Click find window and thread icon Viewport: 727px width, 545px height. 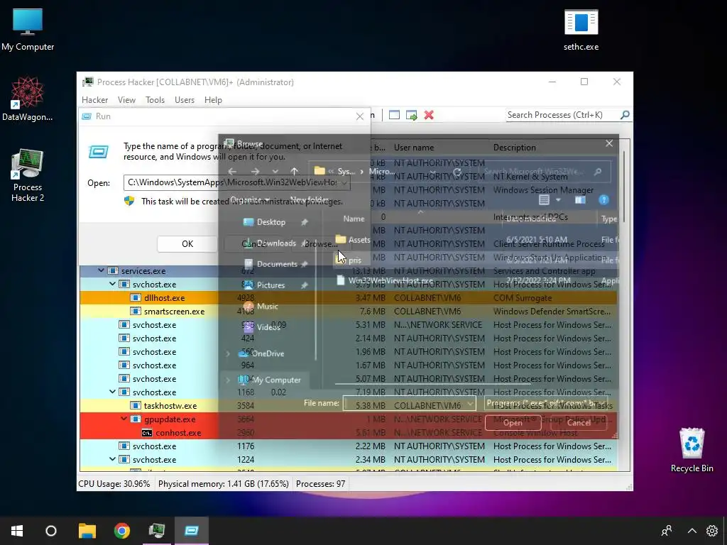click(411, 115)
